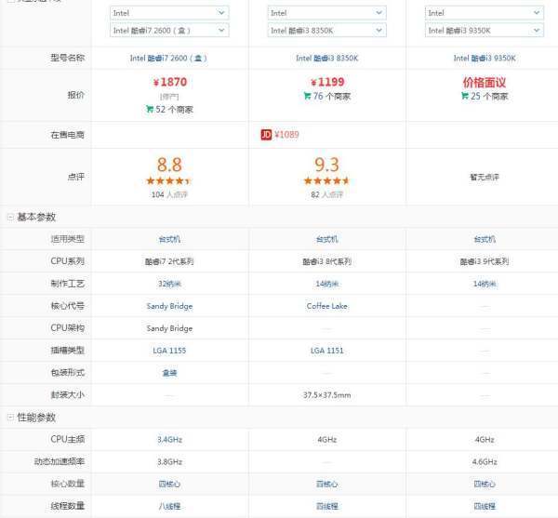This screenshot has height=518, width=558.
Task: Click the 核心代号 row label
Action: (x=68, y=306)
